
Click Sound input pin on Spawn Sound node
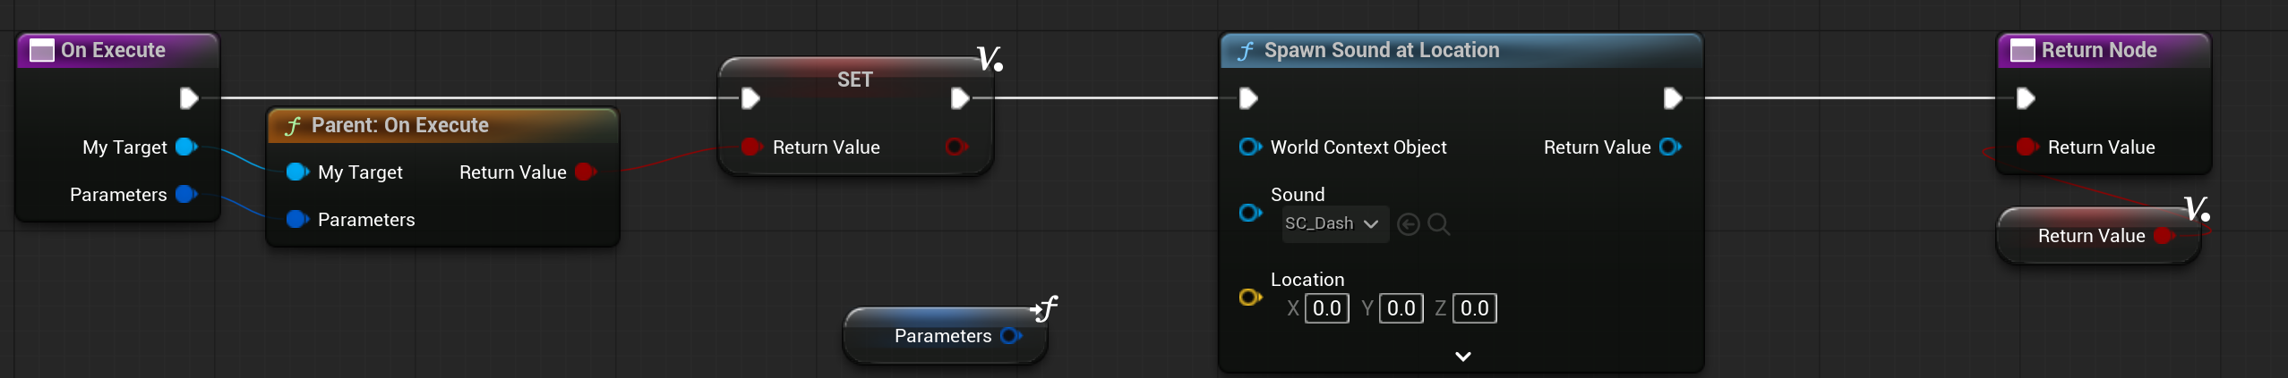(x=1249, y=213)
